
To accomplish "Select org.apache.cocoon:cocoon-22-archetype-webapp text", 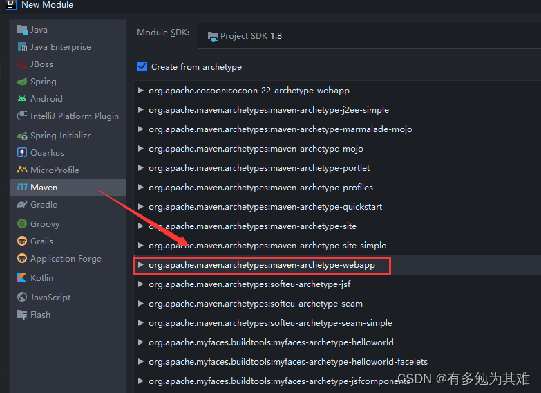I will pos(249,91).
